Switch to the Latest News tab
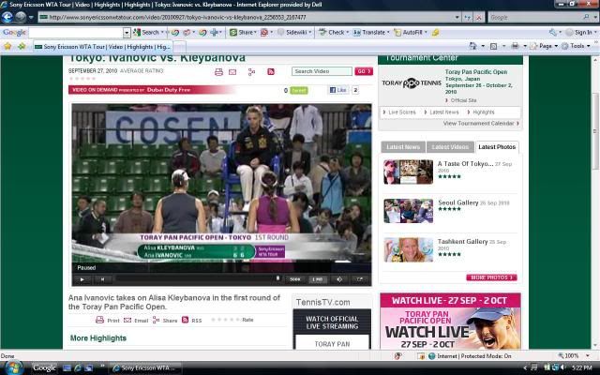 click(x=403, y=147)
